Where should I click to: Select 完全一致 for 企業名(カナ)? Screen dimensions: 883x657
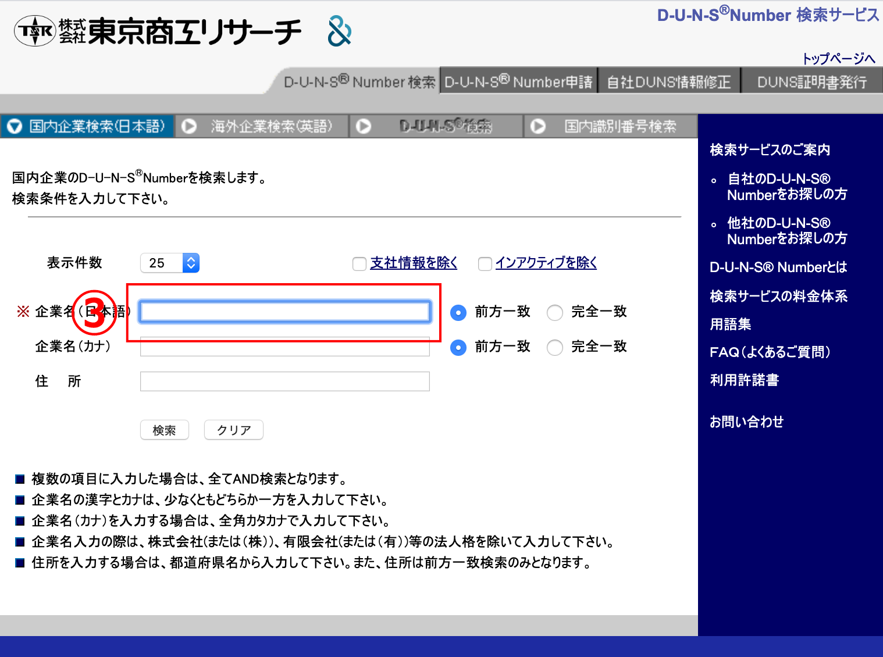tap(555, 348)
